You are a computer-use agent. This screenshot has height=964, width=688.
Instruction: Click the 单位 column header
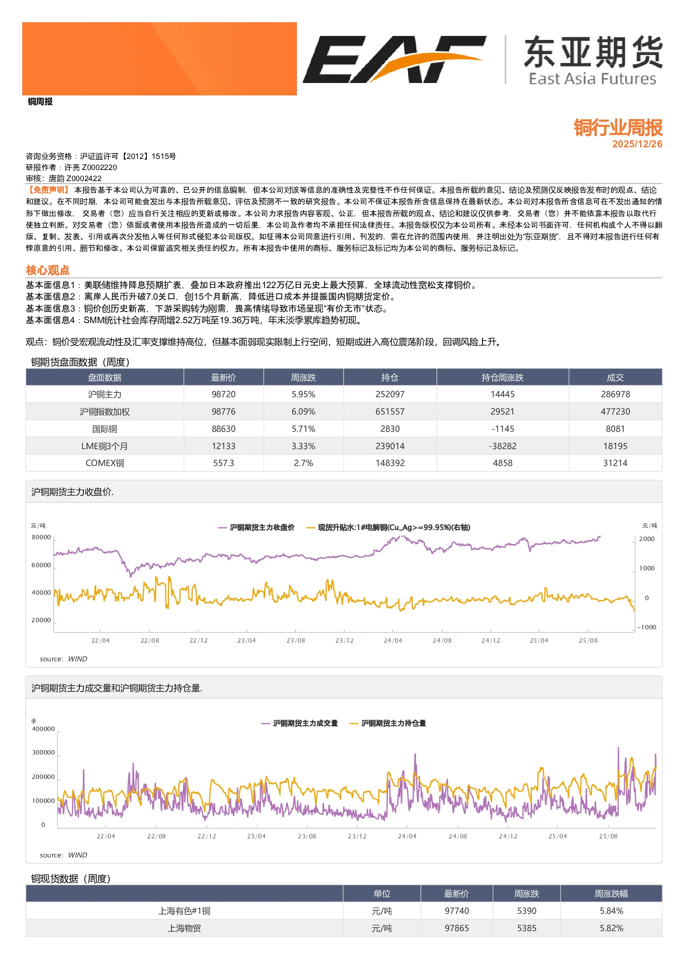[x=382, y=893]
